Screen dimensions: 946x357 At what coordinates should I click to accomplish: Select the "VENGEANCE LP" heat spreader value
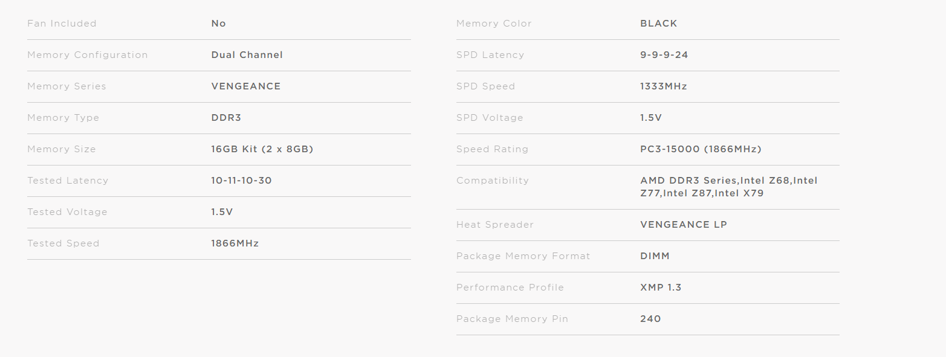(x=683, y=225)
